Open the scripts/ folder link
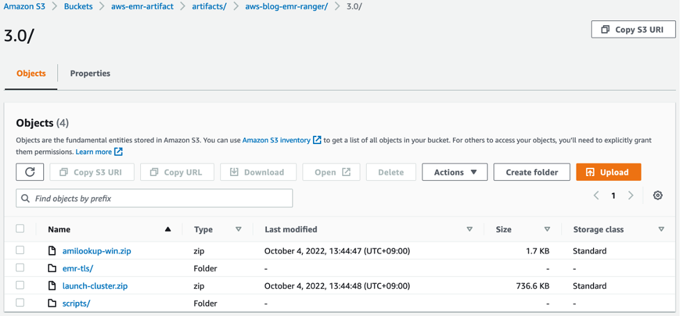Viewport: 681px width, 316px height. [x=76, y=303]
